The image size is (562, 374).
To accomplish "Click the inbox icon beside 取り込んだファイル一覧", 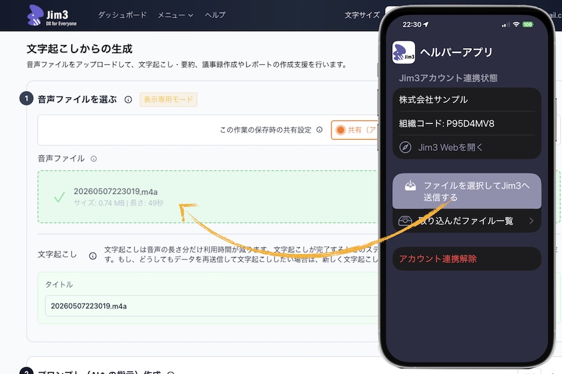I will tap(405, 221).
